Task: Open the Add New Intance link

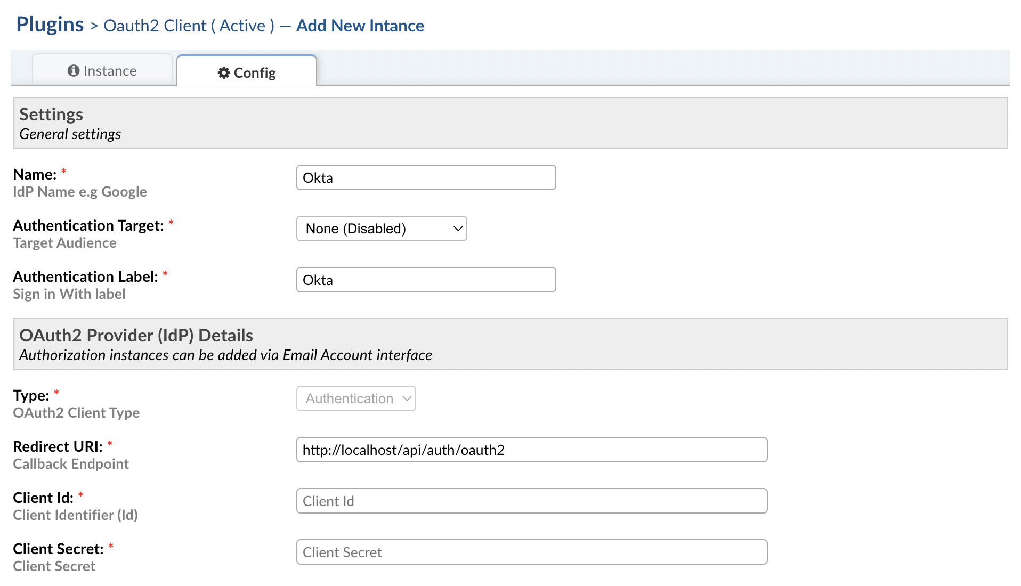Action: 360,25
